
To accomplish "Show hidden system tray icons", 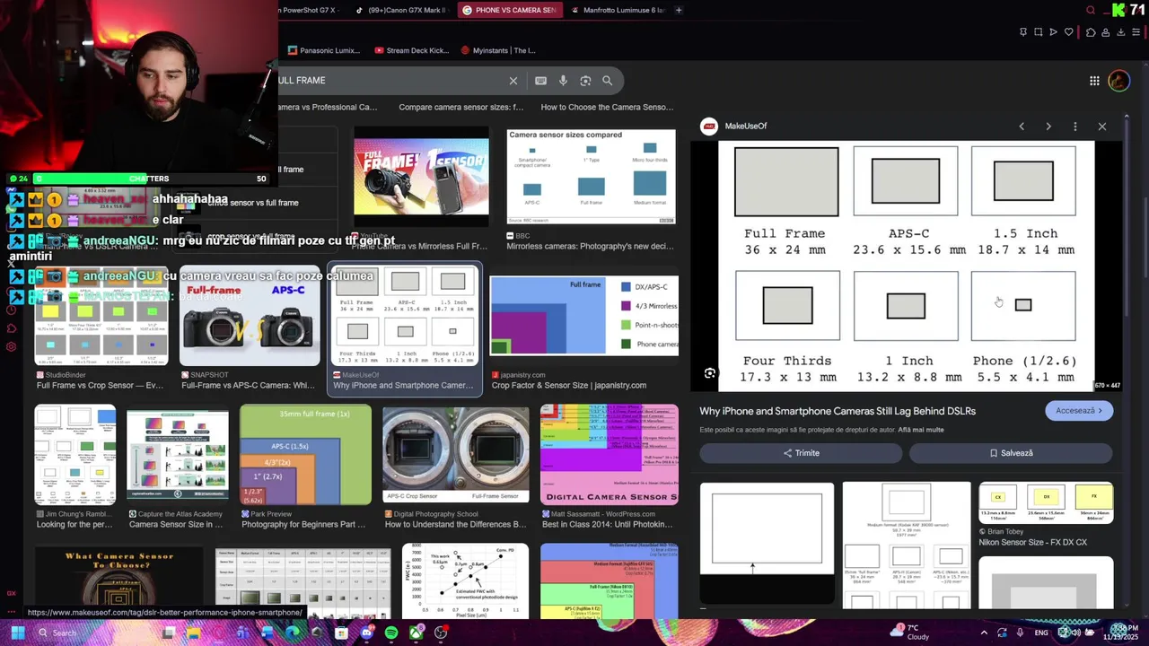I will click(x=983, y=633).
